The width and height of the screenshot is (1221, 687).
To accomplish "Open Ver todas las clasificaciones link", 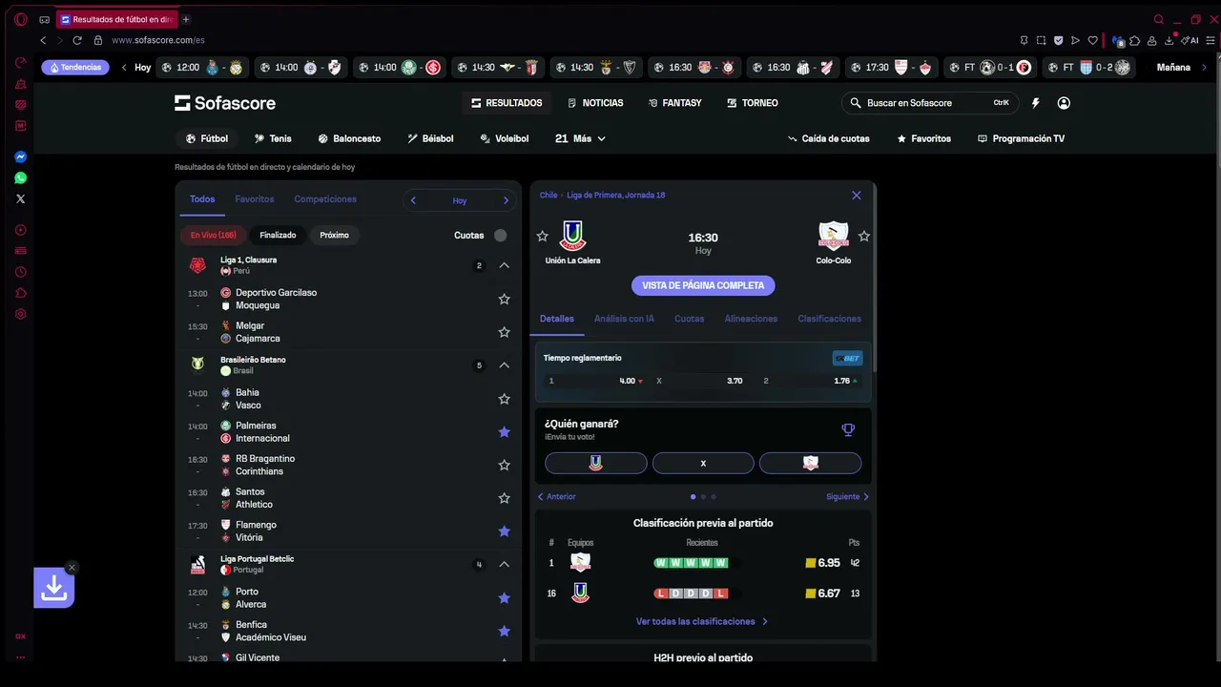I will (x=701, y=621).
